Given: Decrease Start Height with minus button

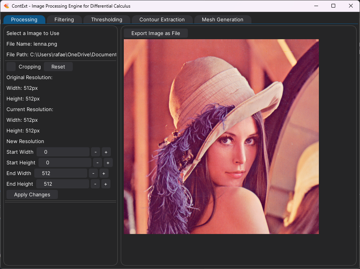Looking at the screenshot, I should 98,162.
